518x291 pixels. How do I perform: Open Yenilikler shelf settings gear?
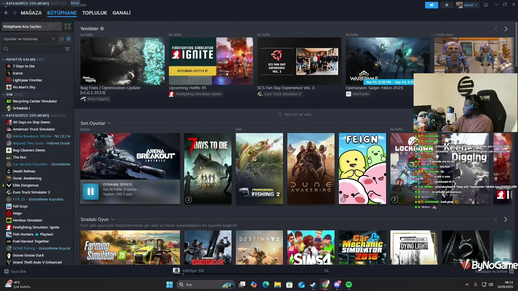pos(102,29)
